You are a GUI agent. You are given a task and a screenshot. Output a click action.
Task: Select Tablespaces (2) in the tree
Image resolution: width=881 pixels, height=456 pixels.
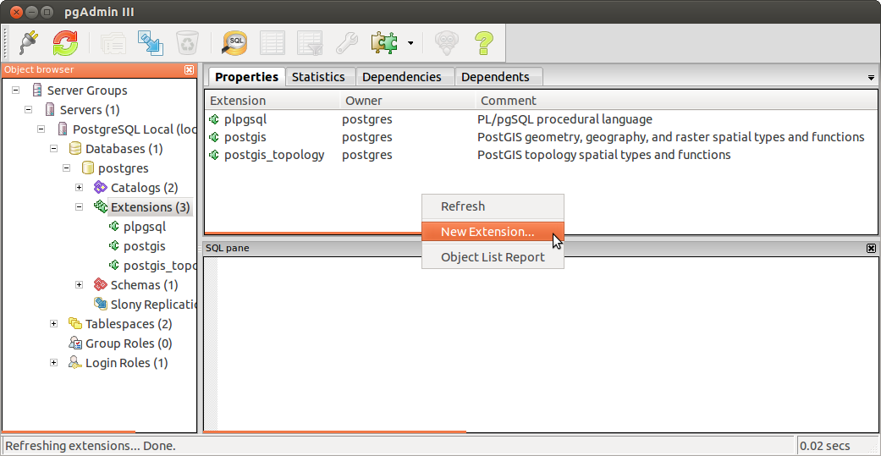click(129, 324)
